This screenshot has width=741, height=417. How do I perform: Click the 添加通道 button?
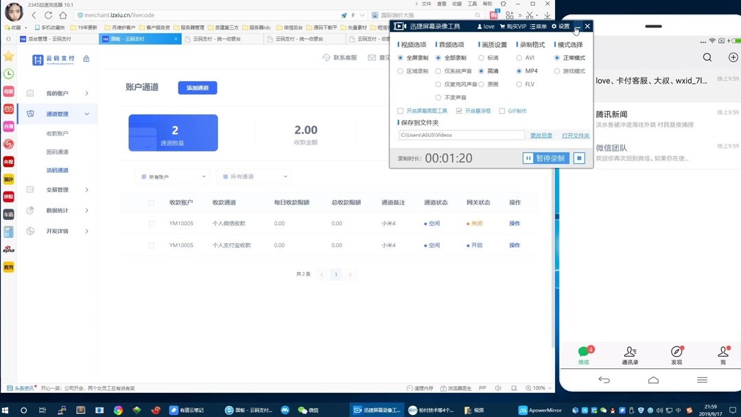click(198, 88)
